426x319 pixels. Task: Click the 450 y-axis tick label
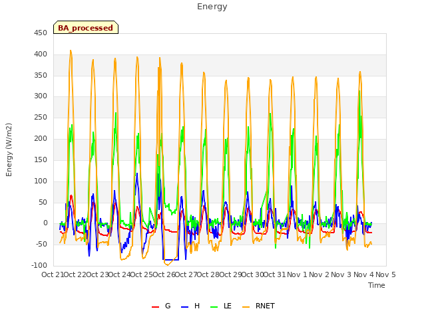click(41, 33)
